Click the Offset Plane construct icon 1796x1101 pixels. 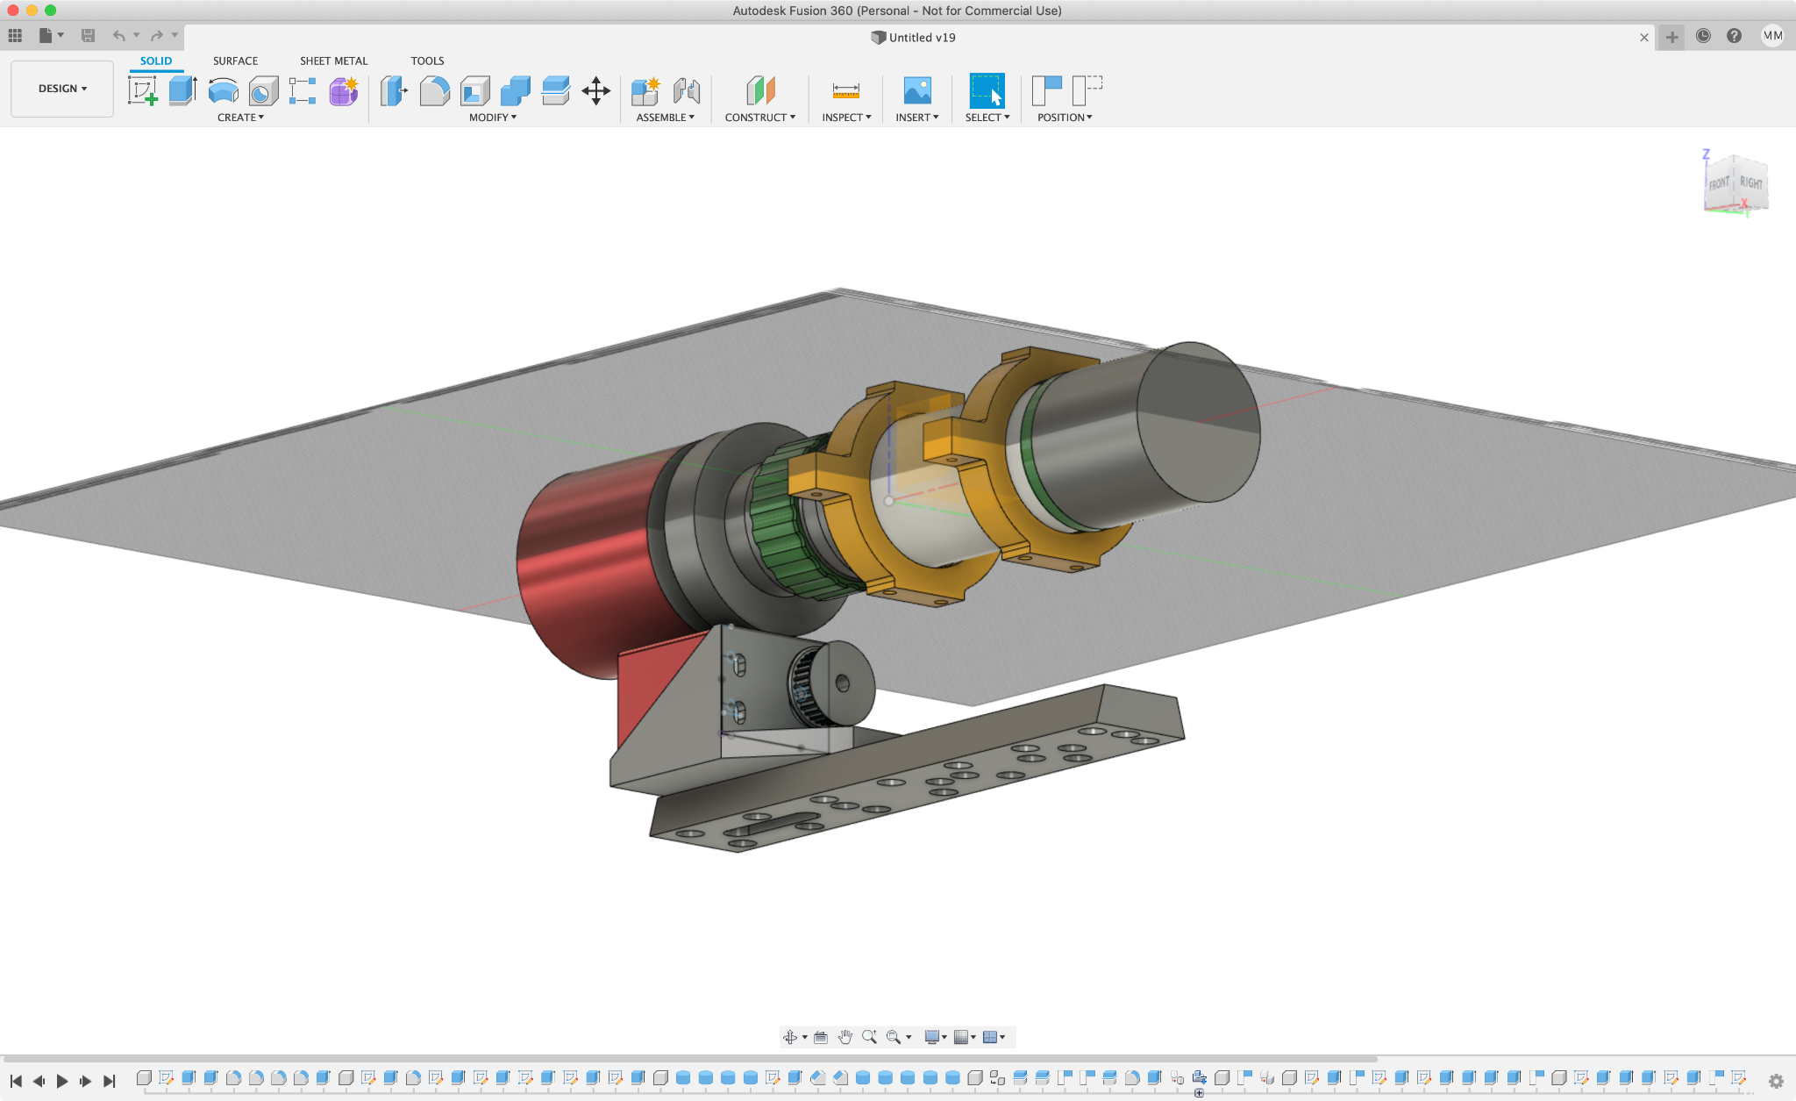click(x=760, y=90)
